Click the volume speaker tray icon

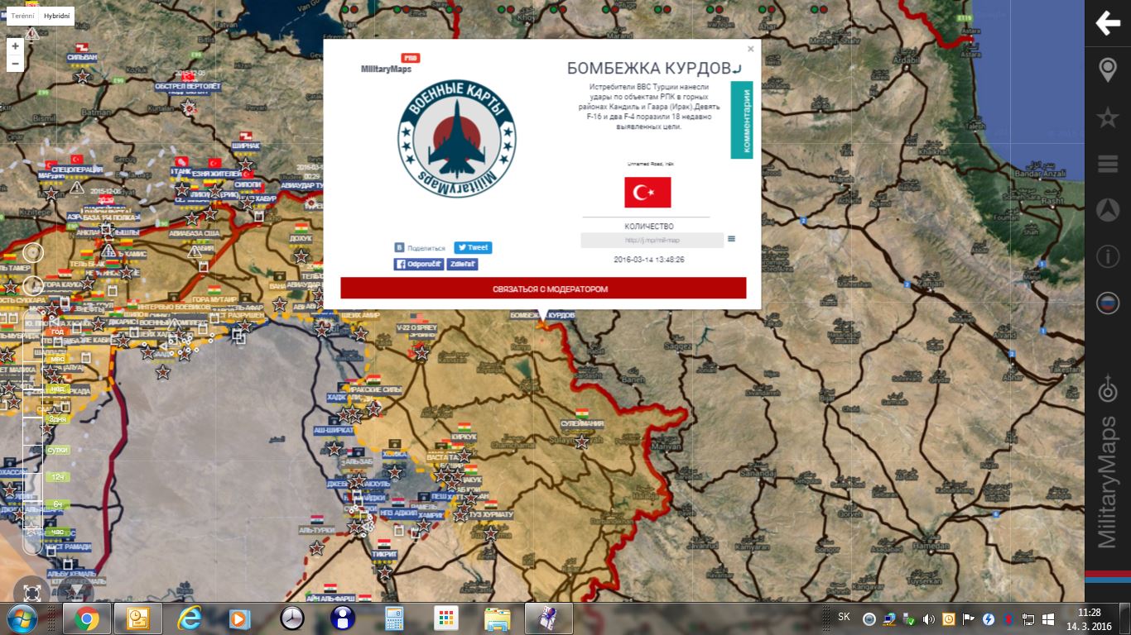(x=928, y=618)
